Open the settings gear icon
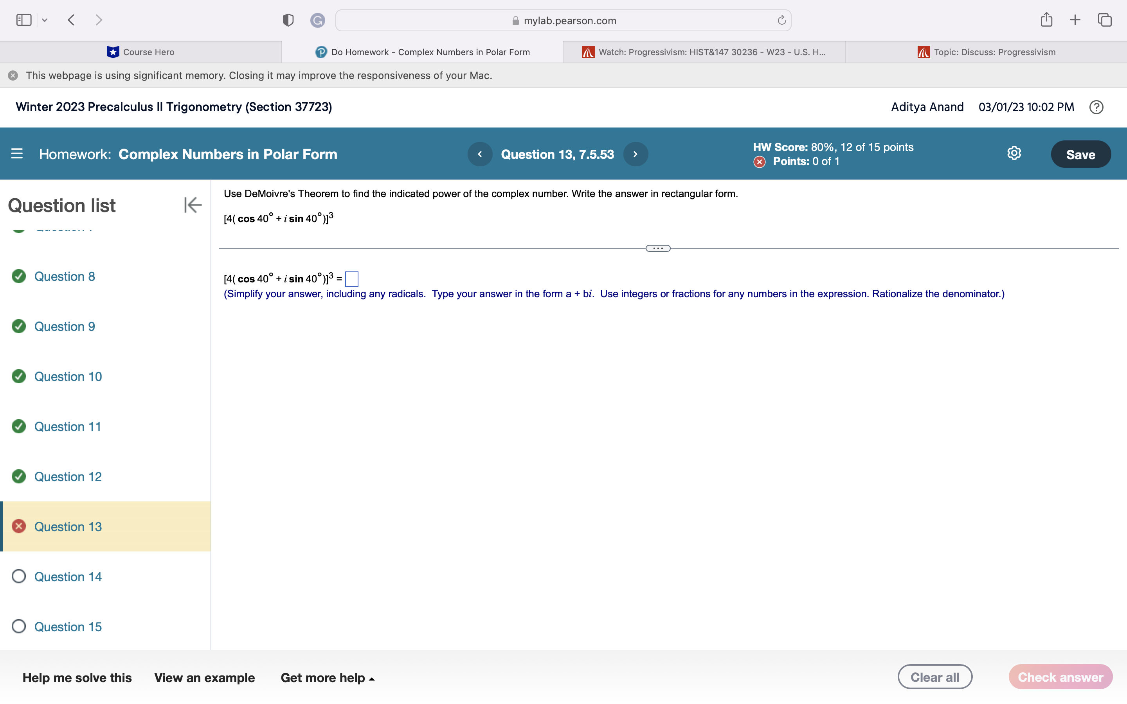This screenshot has width=1127, height=704. click(1014, 153)
